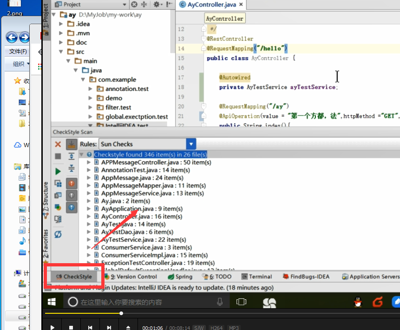Select AyApplication.java : 9 item(s) row
The height and width of the screenshot is (330, 400).
(142, 209)
